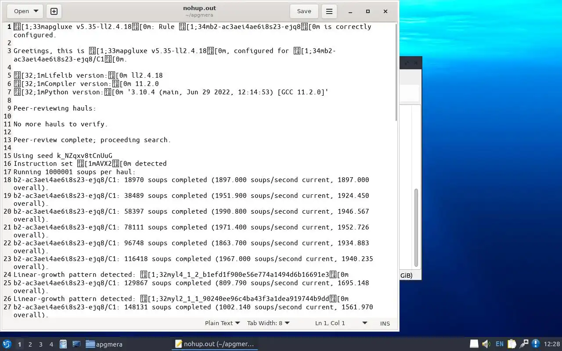
Task: Change the Tab Width: 8 setting
Action: (x=268, y=323)
